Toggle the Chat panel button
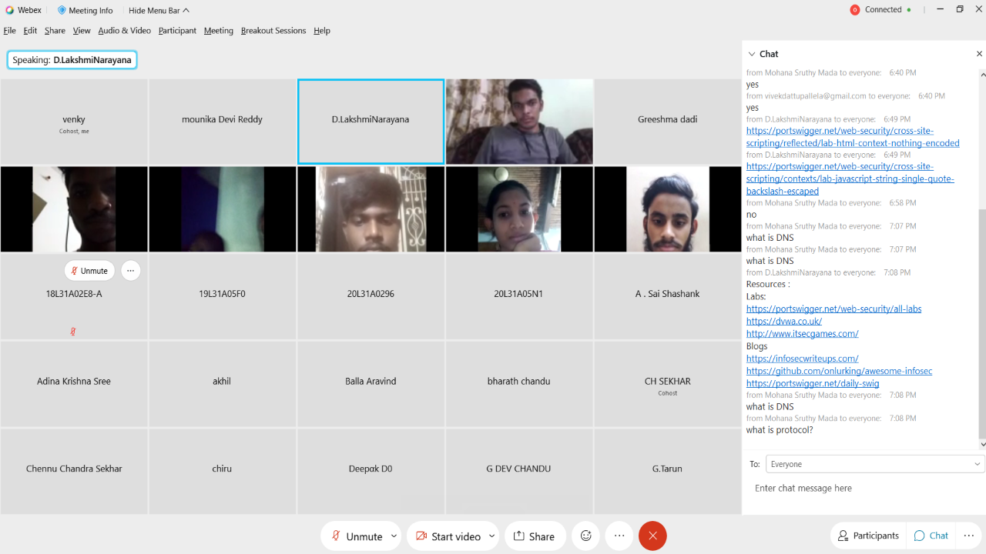Image resolution: width=986 pixels, height=554 pixels. 931,536
